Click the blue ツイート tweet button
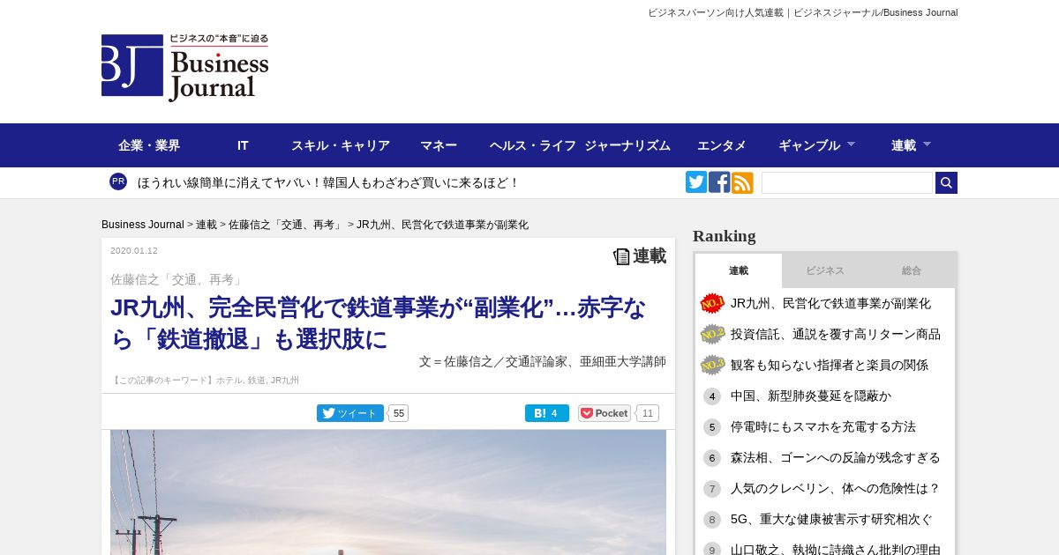This screenshot has height=555, width=1059. point(350,413)
